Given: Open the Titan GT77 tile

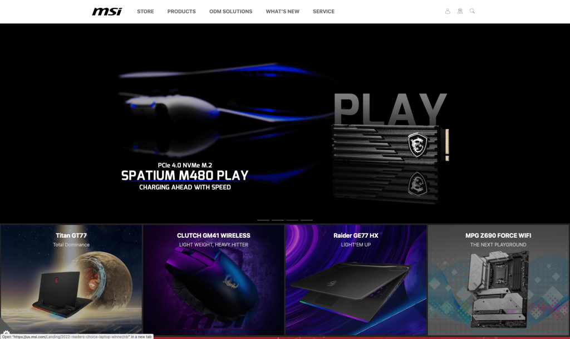Looking at the screenshot, I should coord(71,280).
